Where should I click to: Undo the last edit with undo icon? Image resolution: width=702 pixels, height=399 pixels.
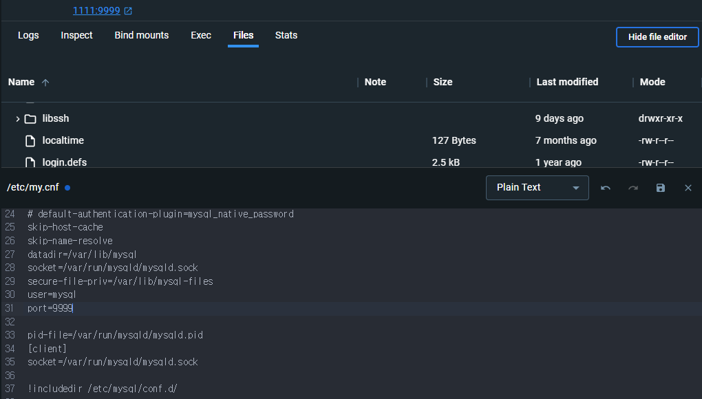pos(605,188)
